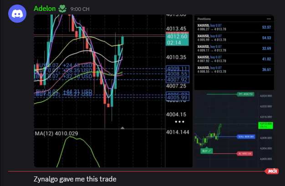
Task: Click the MA(12) 4010.029 indicator label
Action: click(x=56, y=134)
